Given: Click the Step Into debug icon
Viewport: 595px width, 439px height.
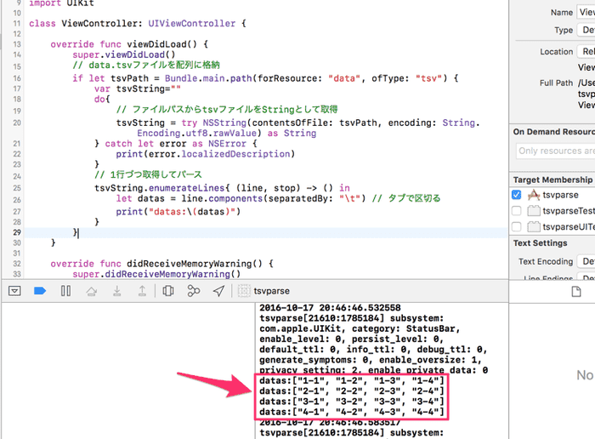Looking at the screenshot, I should (x=116, y=291).
